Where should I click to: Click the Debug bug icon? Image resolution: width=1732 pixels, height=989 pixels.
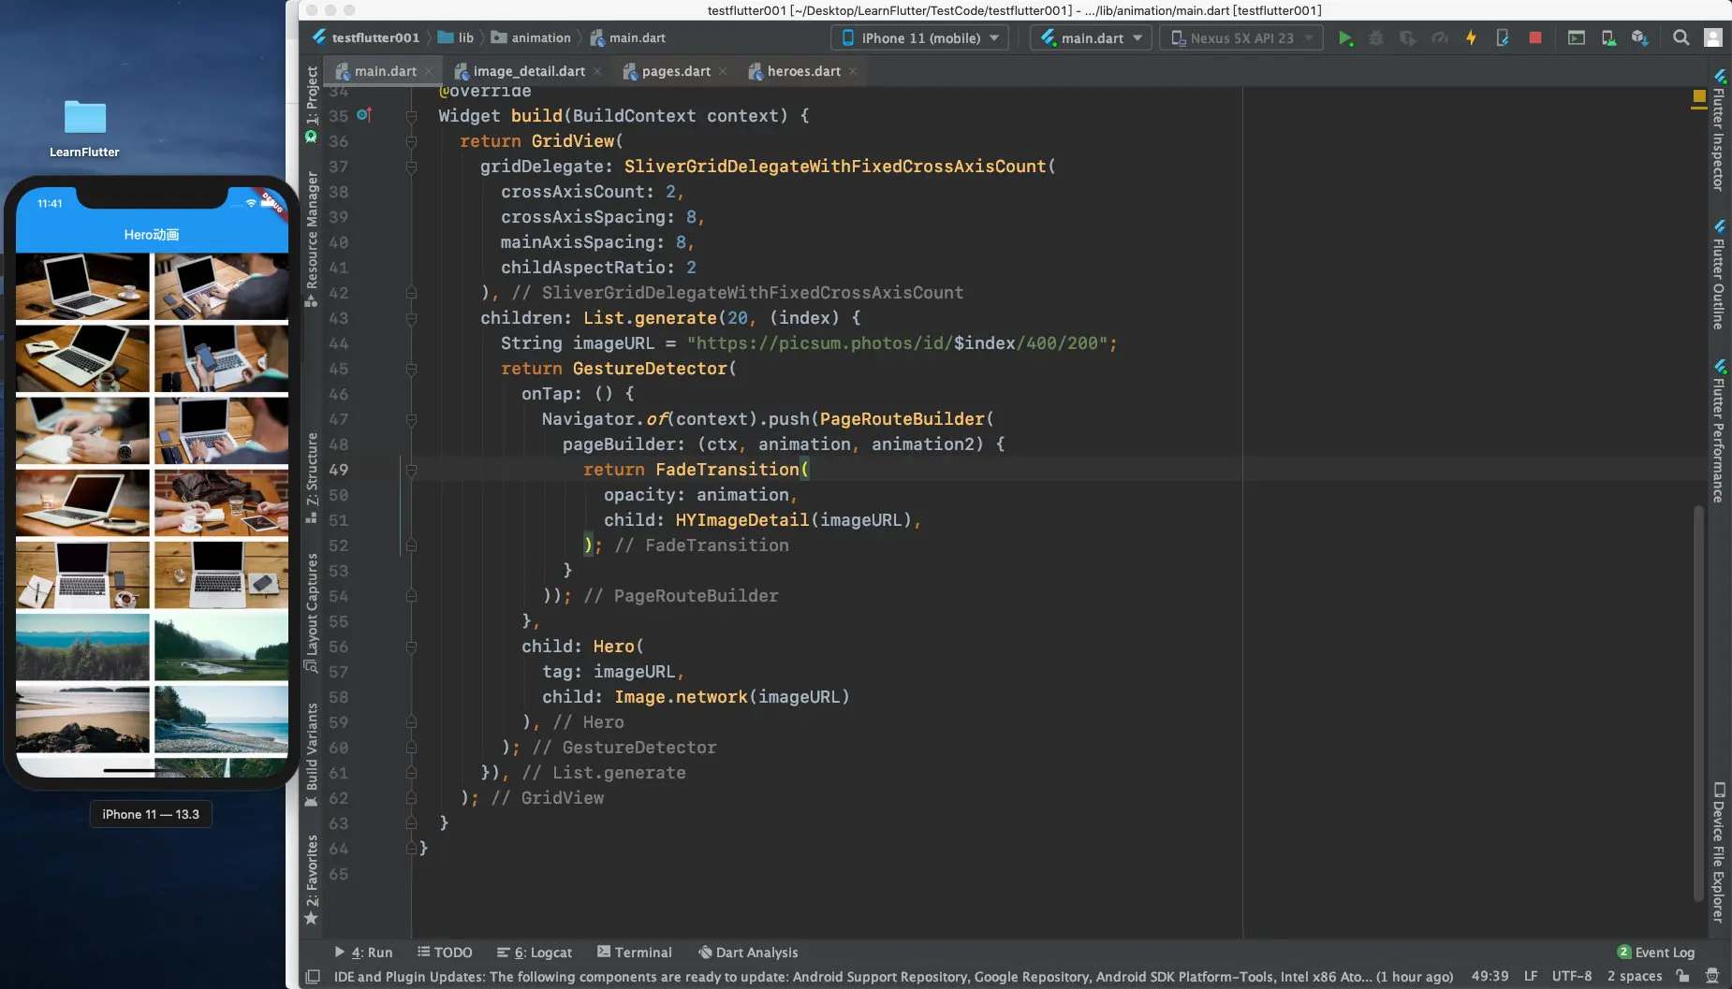click(1376, 38)
